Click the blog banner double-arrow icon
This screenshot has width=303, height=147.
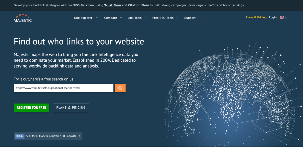(79, 136)
